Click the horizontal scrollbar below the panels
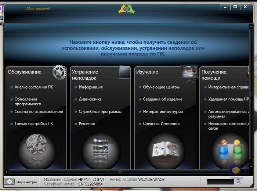The width and height of the screenshot is (257, 191). click(x=119, y=171)
